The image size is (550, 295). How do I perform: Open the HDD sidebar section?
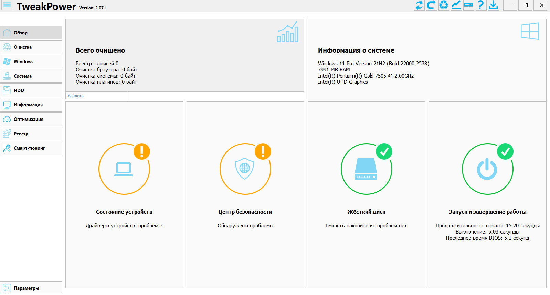click(31, 90)
